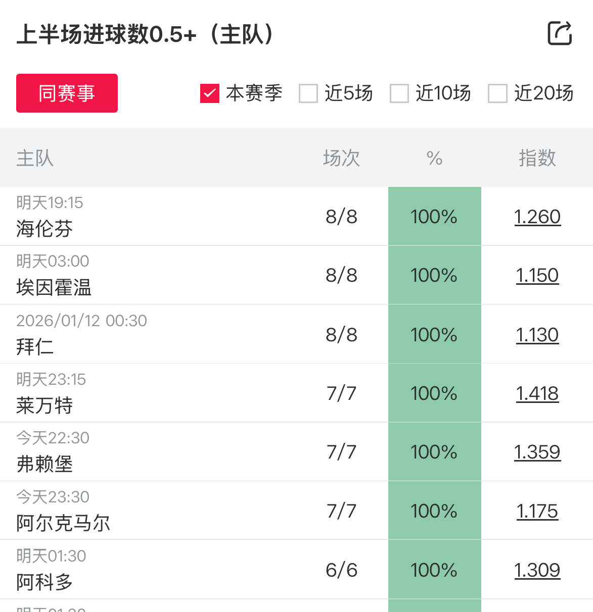Open the 1.309 odds for 阿科多
The width and height of the screenshot is (593, 612).
click(x=537, y=570)
